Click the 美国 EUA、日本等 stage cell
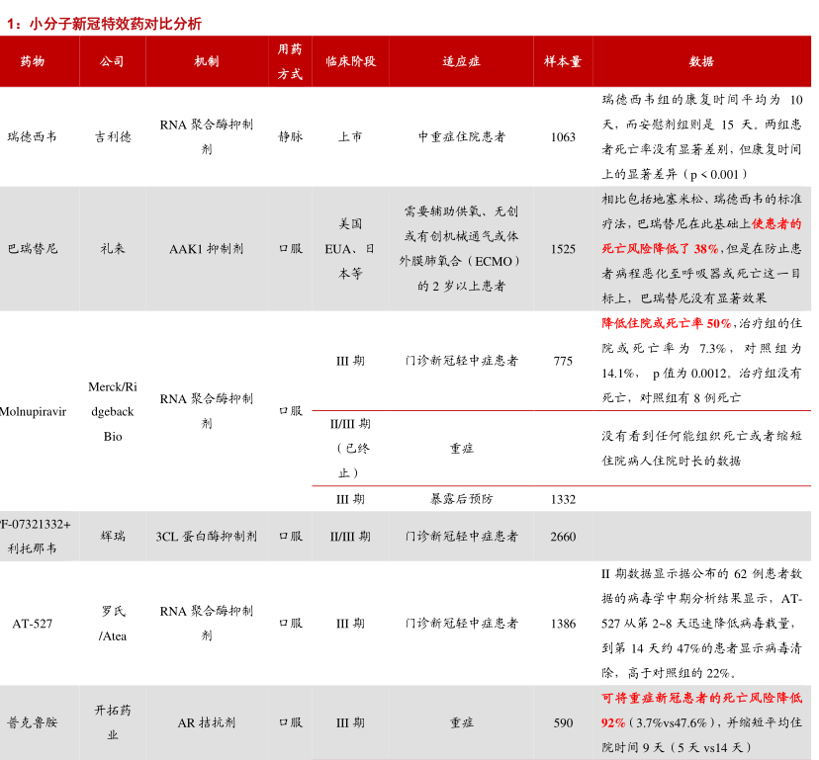Viewport: 819px width, 760px height. 350,248
